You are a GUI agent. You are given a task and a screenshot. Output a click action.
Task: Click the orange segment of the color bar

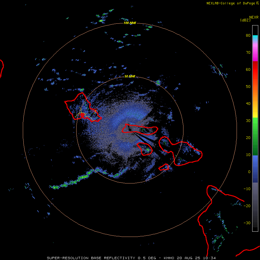[255, 94]
